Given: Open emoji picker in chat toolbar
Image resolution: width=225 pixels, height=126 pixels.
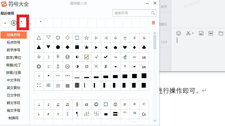Looking at the screenshot, I should [x=179, y=33].
